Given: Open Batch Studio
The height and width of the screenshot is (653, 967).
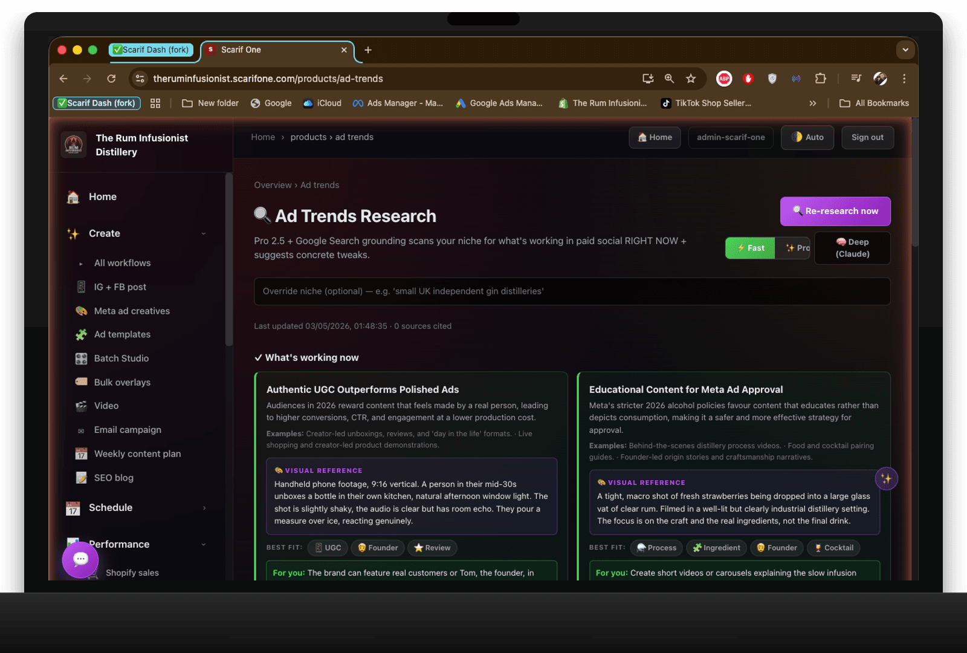Looking at the screenshot, I should click(x=121, y=359).
